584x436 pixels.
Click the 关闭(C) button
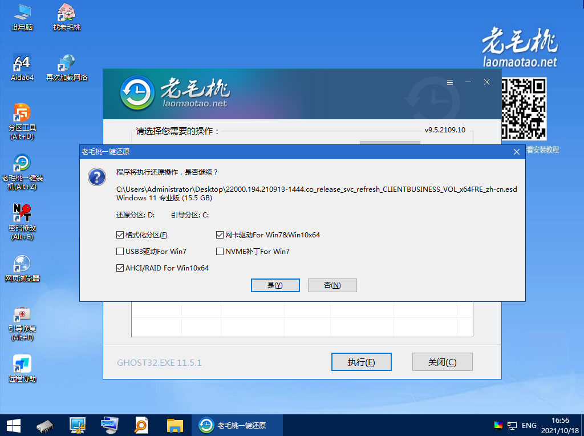point(443,362)
